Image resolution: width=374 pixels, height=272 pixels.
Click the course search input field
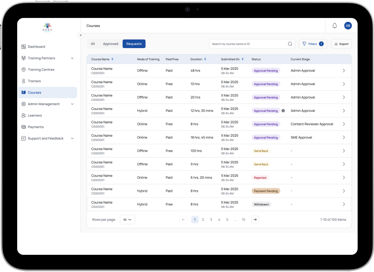coord(248,44)
